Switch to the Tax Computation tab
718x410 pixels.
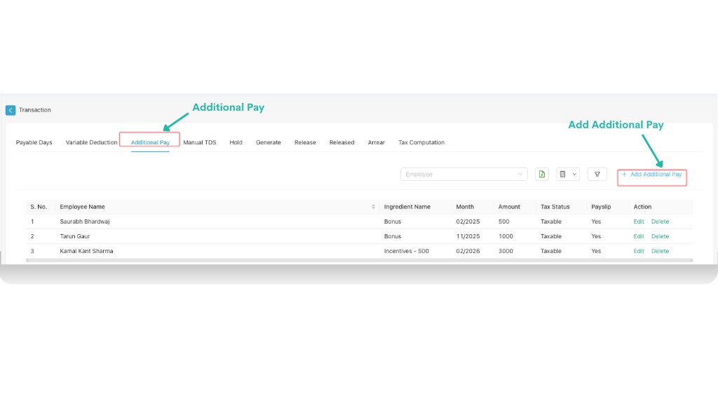point(421,142)
